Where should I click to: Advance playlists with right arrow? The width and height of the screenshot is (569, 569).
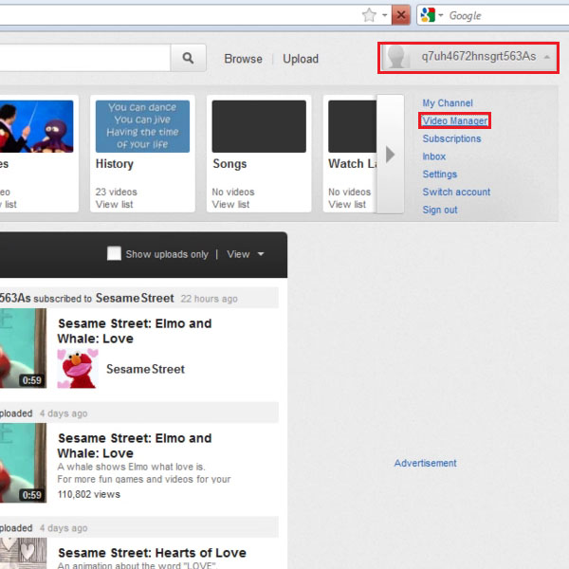click(390, 155)
